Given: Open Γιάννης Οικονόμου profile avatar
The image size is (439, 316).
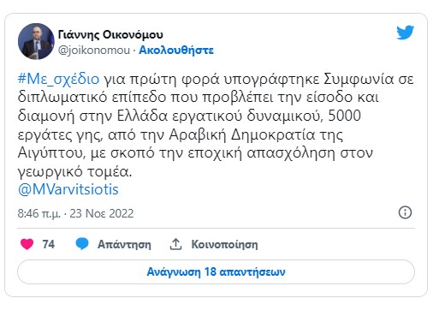Looking at the screenshot, I should [36, 41].
